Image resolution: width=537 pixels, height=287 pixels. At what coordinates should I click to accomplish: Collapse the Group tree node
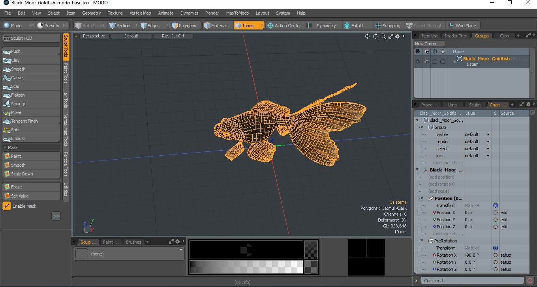[x=422, y=127]
